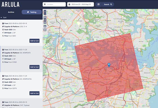Click the Search button
The height and width of the screenshot is (108, 158).
pyautogui.click(x=108, y=4)
